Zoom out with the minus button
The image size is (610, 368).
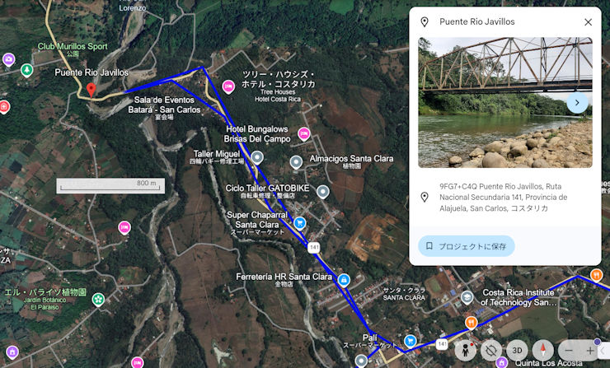pyautogui.click(x=569, y=351)
